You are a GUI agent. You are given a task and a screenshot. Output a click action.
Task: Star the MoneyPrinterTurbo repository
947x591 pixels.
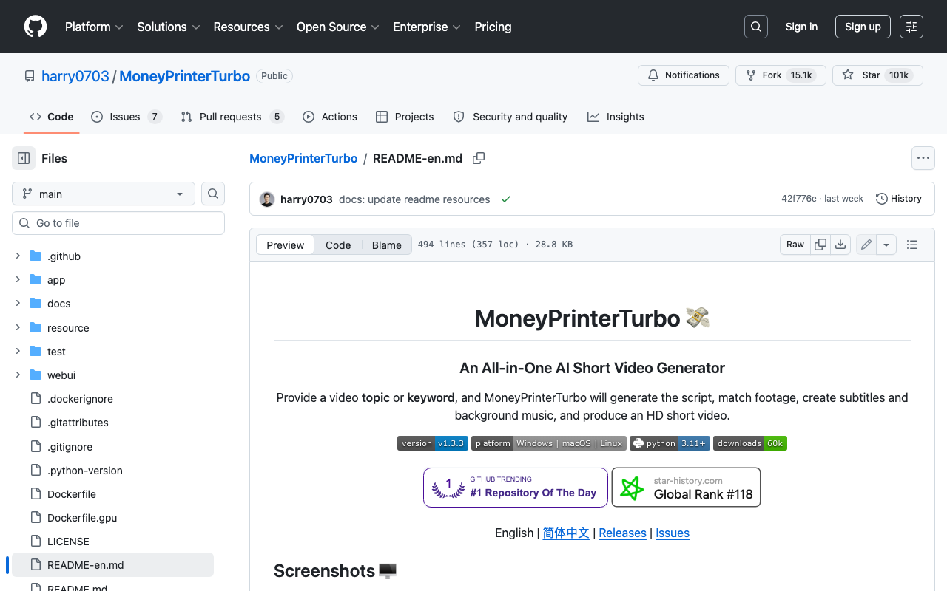(x=877, y=75)
